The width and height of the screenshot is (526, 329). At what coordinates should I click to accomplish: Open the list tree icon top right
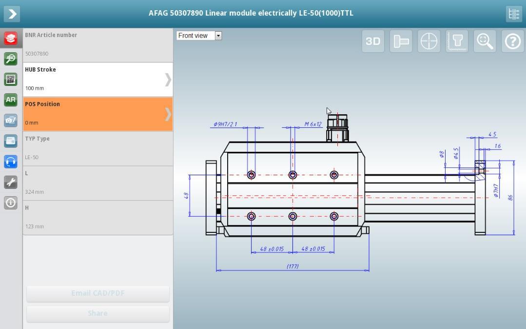click(x=514, y=14)
